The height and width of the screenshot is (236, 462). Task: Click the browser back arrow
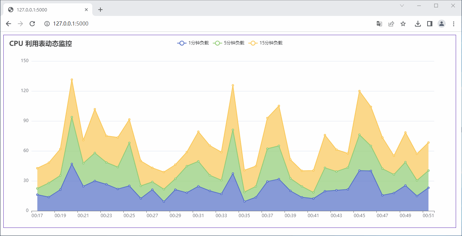point(9,24)
